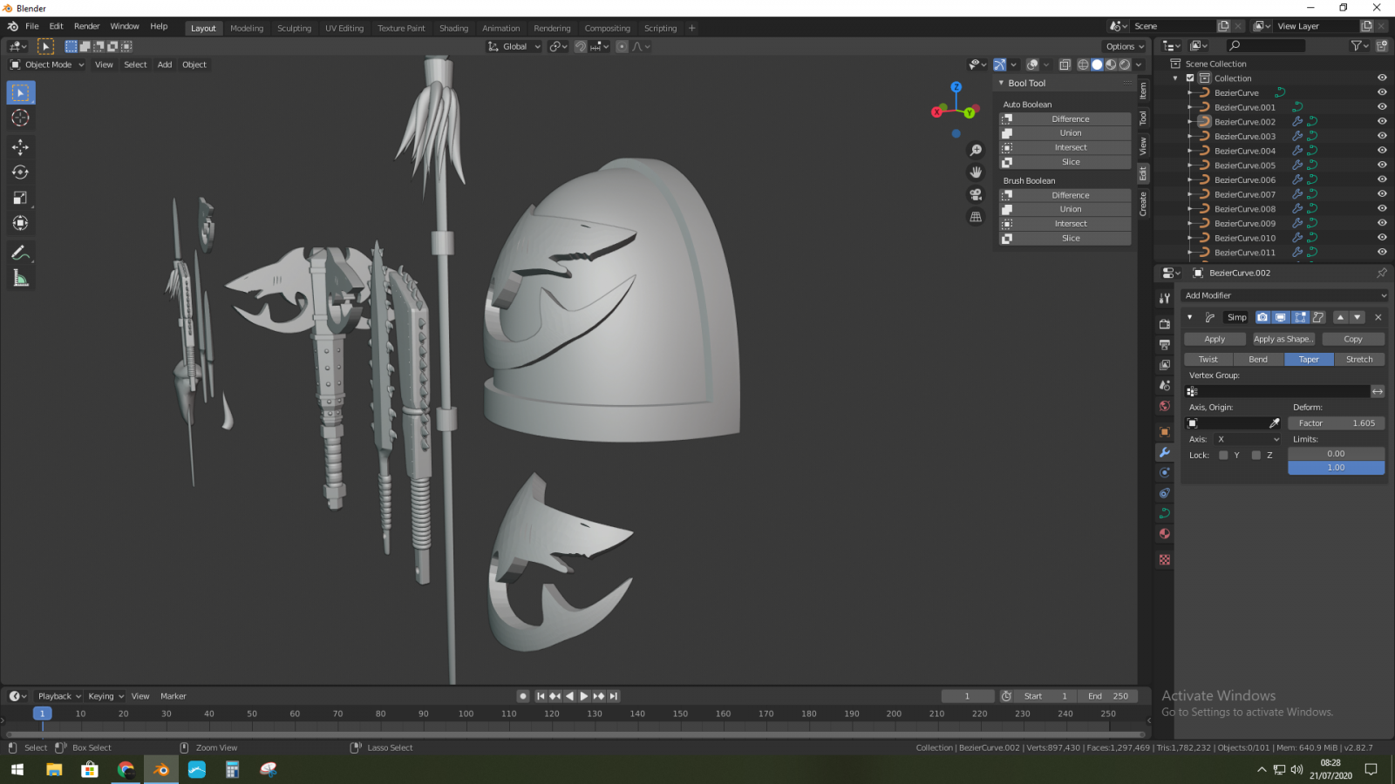The height and width of the screenshot is (784, 1395).
Task: Click modifier Apply button
Action: [1215, 339]
